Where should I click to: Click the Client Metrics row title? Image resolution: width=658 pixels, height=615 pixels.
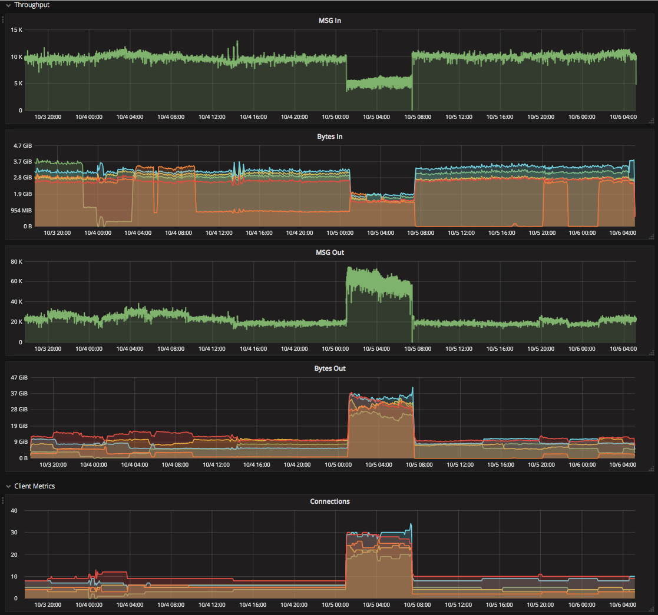point(34,486)
